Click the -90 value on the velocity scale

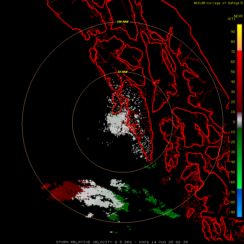coord(232,212)
